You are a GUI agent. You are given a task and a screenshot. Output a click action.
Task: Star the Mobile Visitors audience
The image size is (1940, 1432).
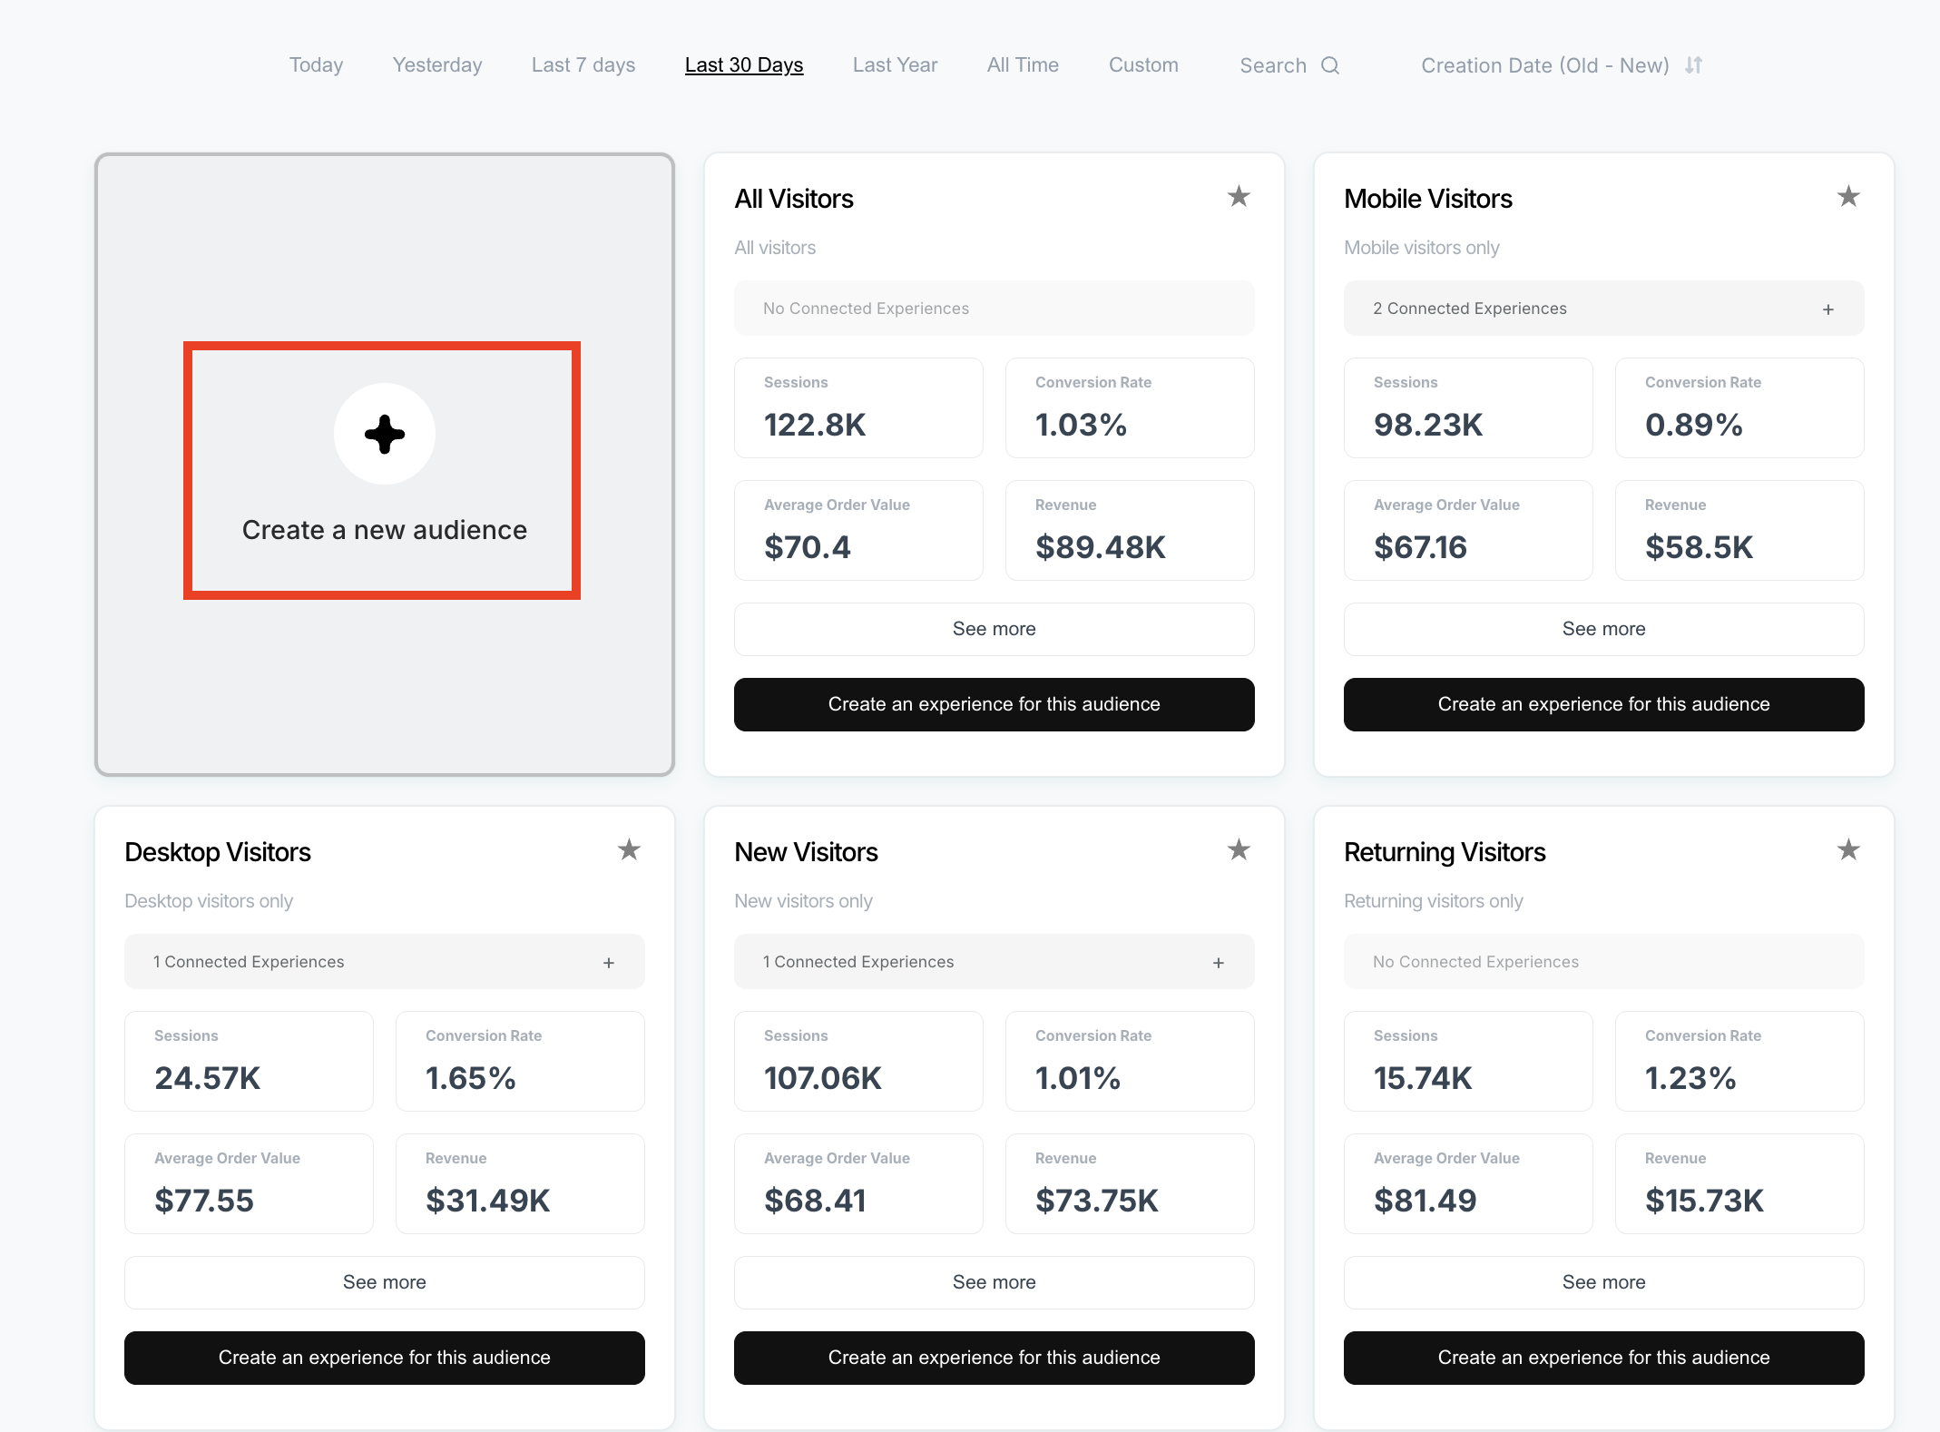(1848, 197)
